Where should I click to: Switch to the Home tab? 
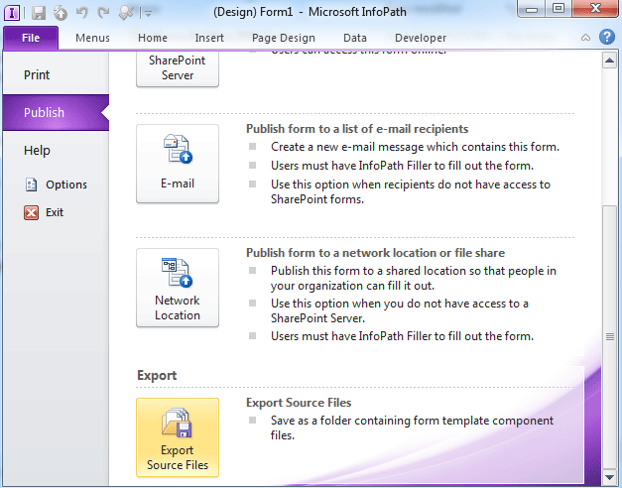tap(153, 38)
